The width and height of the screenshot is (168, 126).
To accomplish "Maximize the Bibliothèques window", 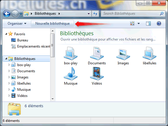I will coord(148,3).
